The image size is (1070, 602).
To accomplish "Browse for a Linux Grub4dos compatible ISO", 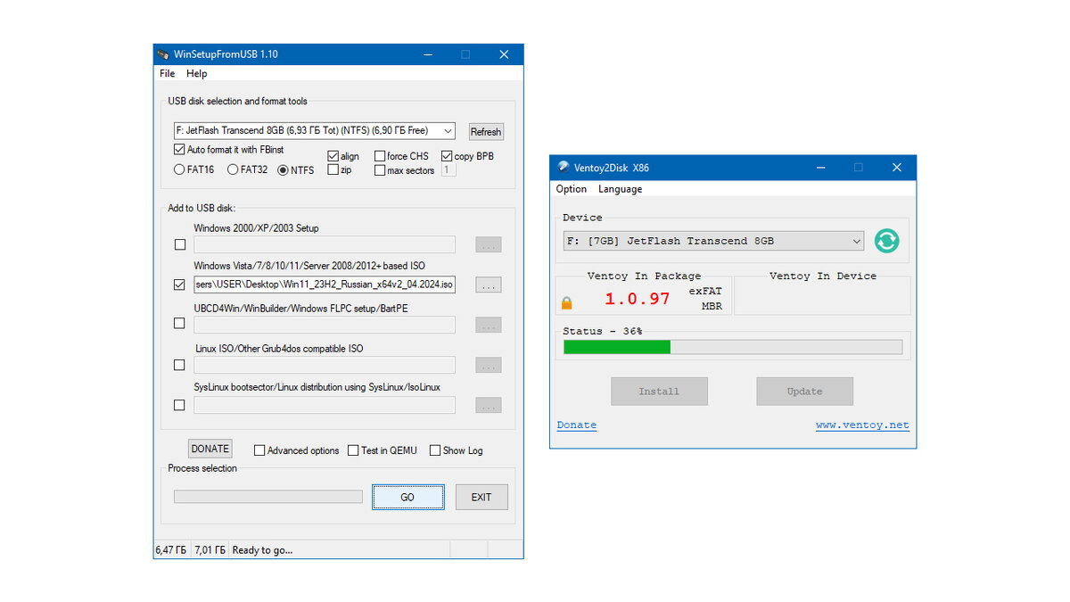I will [x=488, y=365].
